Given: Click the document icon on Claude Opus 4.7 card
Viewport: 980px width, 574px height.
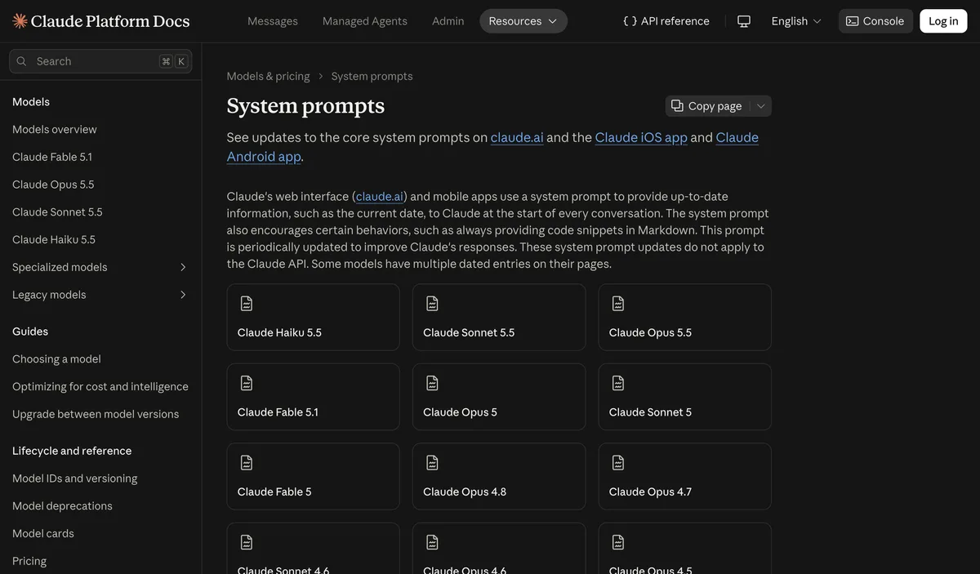Looking at the screenshot, I should point(618,463).
